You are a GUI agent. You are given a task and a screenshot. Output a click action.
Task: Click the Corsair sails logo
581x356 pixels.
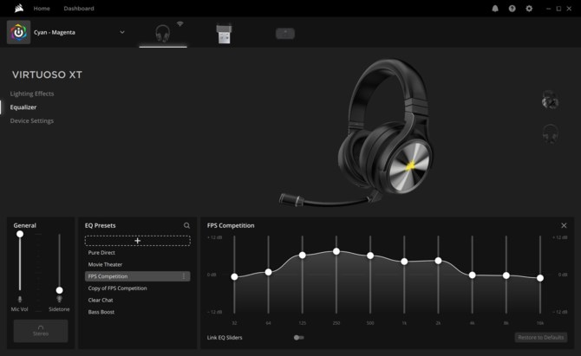(x=19, y=8)
